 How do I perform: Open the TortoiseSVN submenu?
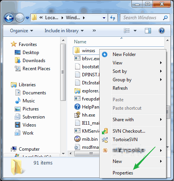(133, 140)
